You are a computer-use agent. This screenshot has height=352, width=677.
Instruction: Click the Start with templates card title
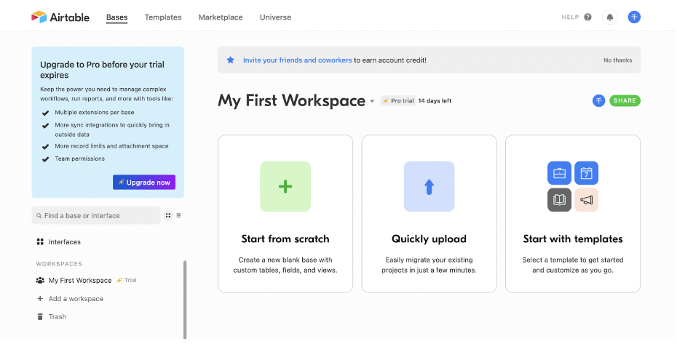(x=573, y=239)
